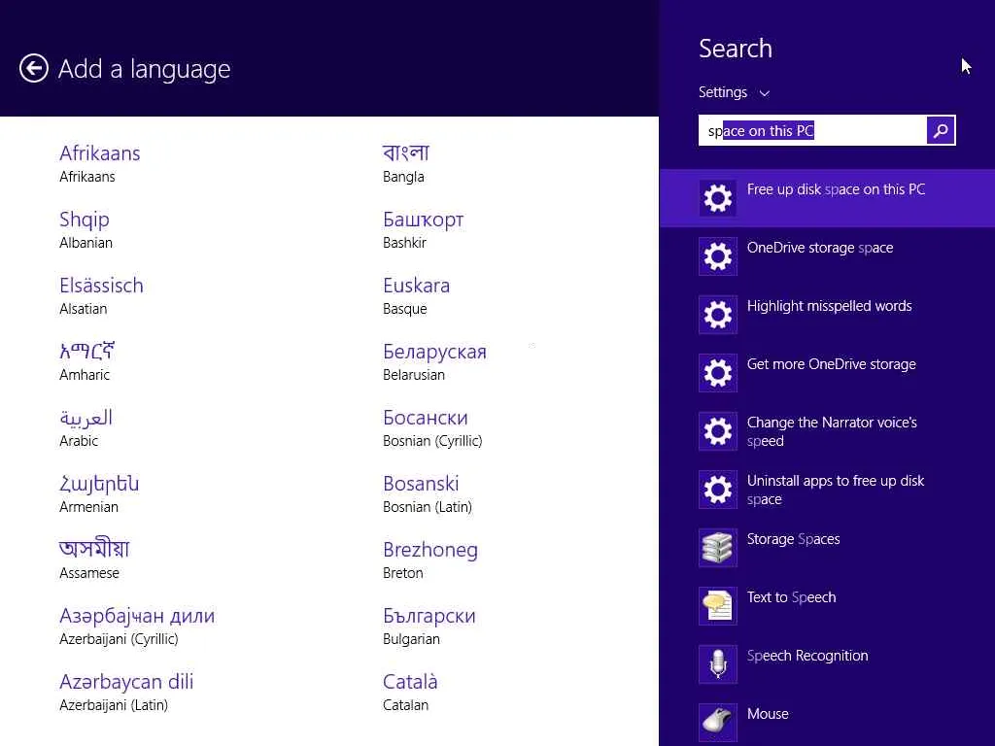Open Change the Narrator voice's speed

click(x=828, y=432)
